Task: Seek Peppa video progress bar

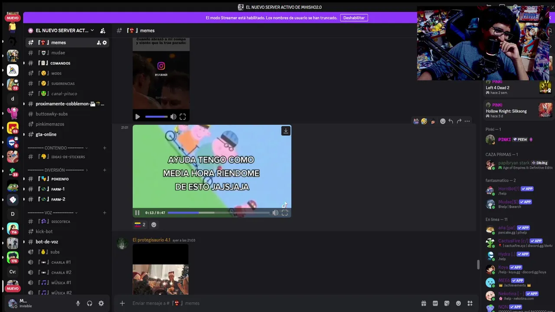Action: click(219, 213)
